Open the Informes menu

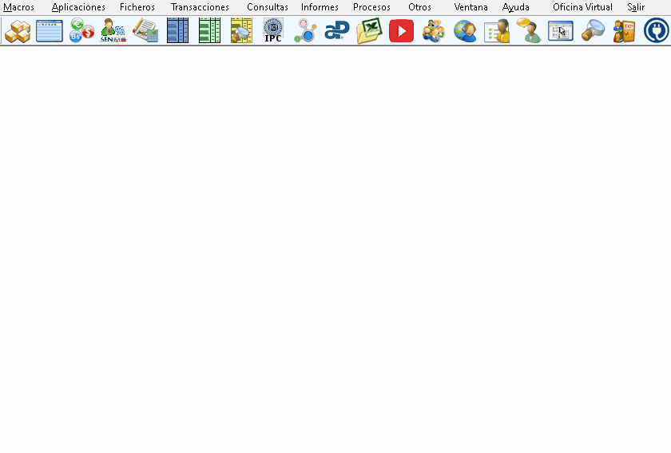coord(320,7)
